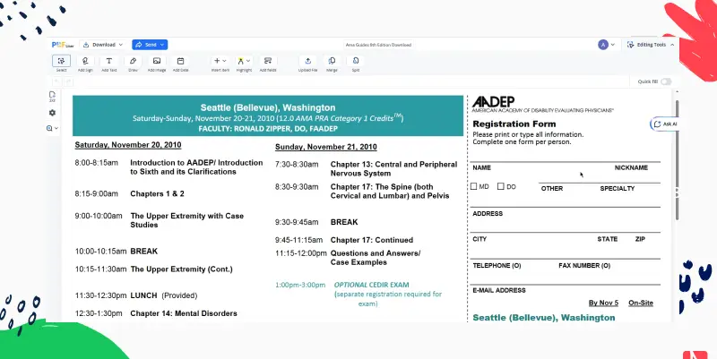The image size is (717, 359).
Task: Check the MD checkbox
Action: coord(474,186)
